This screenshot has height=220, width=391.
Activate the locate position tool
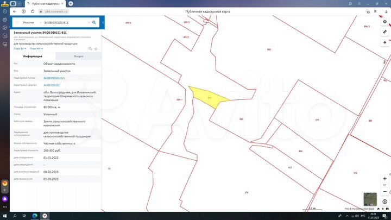point(385,42)
